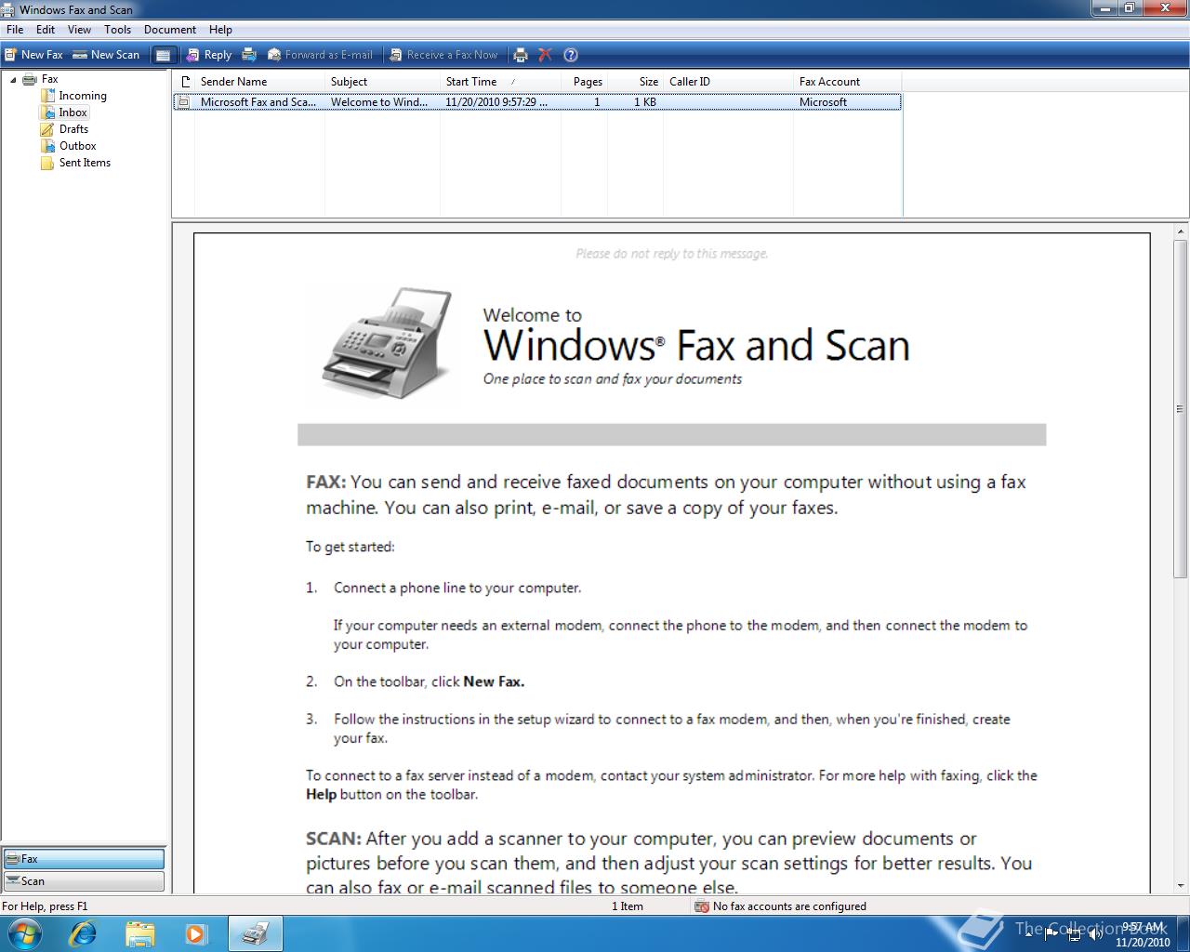Click Receive a Fax Now button
1190x952 pixels.
point(444,55)
